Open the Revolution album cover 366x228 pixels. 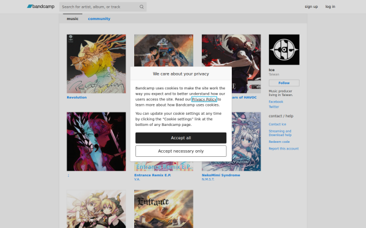(x=96, y=64)
